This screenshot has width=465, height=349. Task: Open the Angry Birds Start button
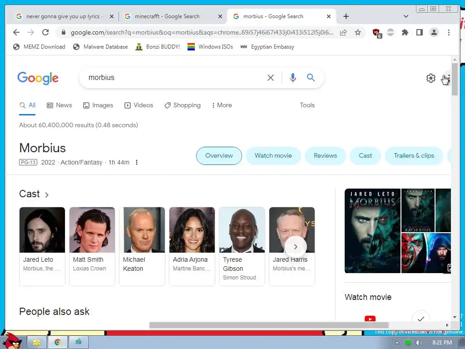point(13,341)
